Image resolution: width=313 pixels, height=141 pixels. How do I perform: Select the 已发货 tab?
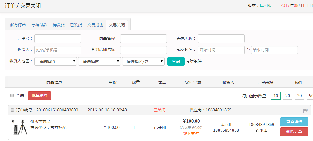click(76, 25)
